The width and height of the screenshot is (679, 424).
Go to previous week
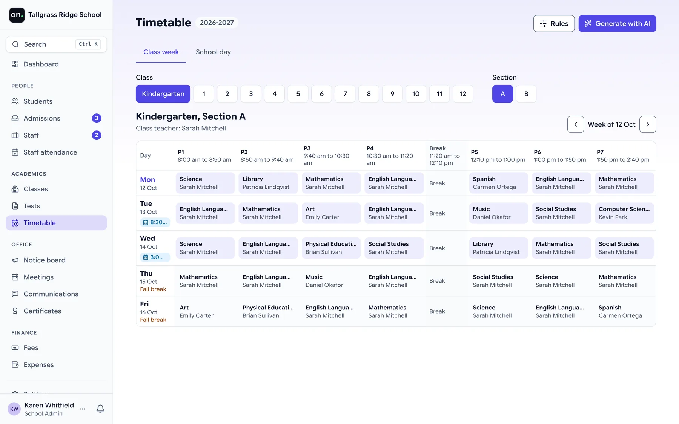[576, 124]
